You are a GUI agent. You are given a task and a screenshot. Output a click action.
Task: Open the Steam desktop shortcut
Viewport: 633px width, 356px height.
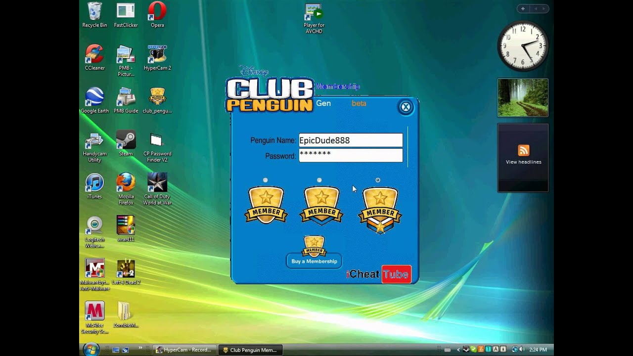coord(126,144)
